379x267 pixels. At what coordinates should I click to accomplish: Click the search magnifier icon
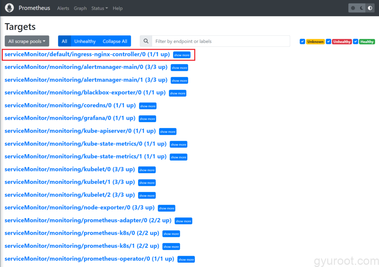(x=146, y=41)
